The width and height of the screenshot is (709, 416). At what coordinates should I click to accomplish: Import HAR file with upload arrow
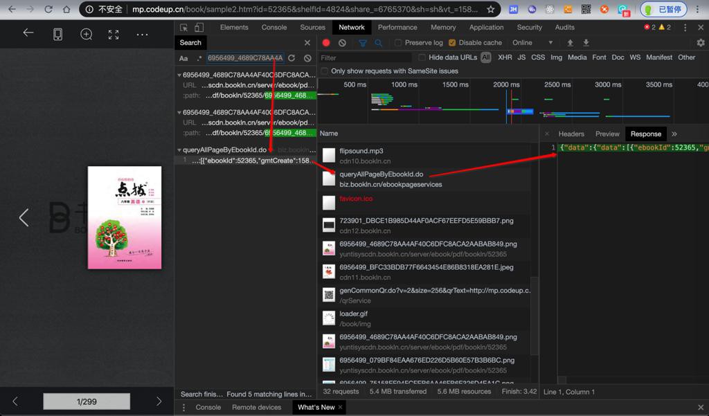tap(571, 42)
